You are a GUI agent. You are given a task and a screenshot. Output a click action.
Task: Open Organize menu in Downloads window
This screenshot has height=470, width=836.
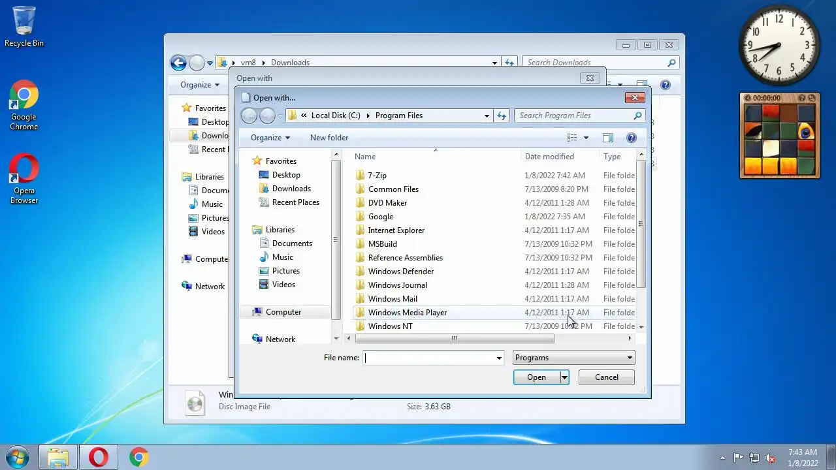200,85
